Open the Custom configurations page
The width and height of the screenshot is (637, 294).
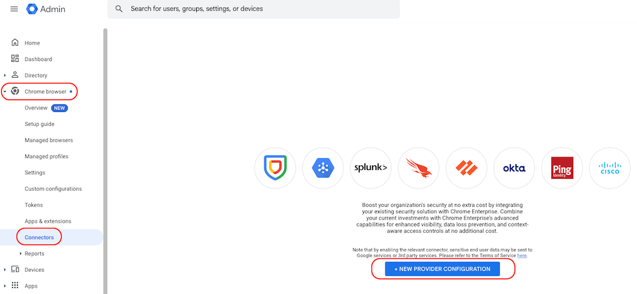[53, 189]
